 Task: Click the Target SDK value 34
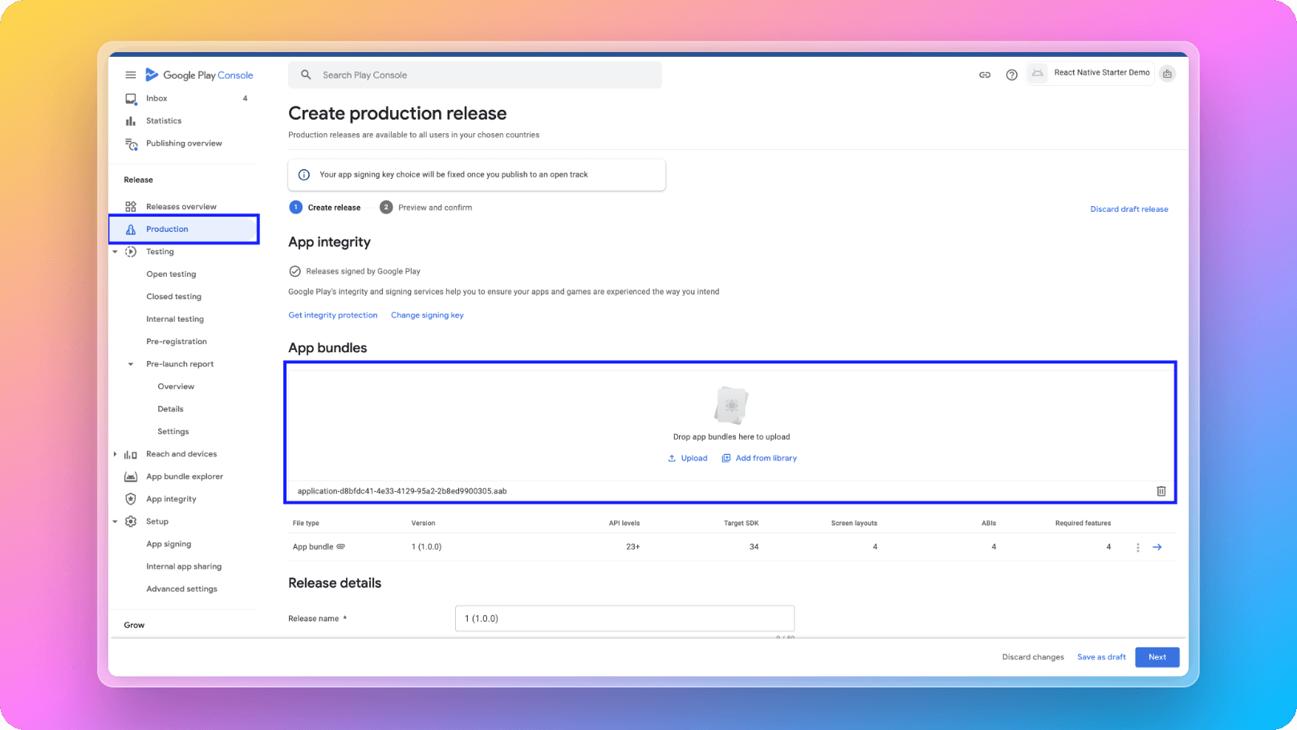pyautogui.click(x=754, y=547)
